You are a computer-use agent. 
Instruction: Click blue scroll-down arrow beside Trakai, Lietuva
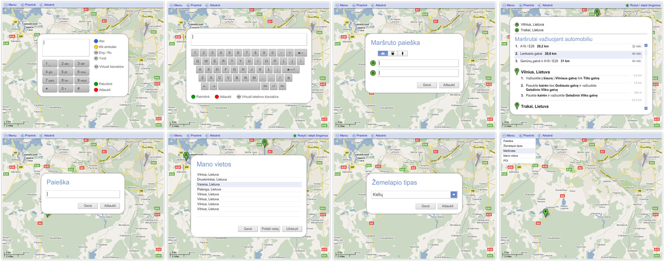[646, 108]
